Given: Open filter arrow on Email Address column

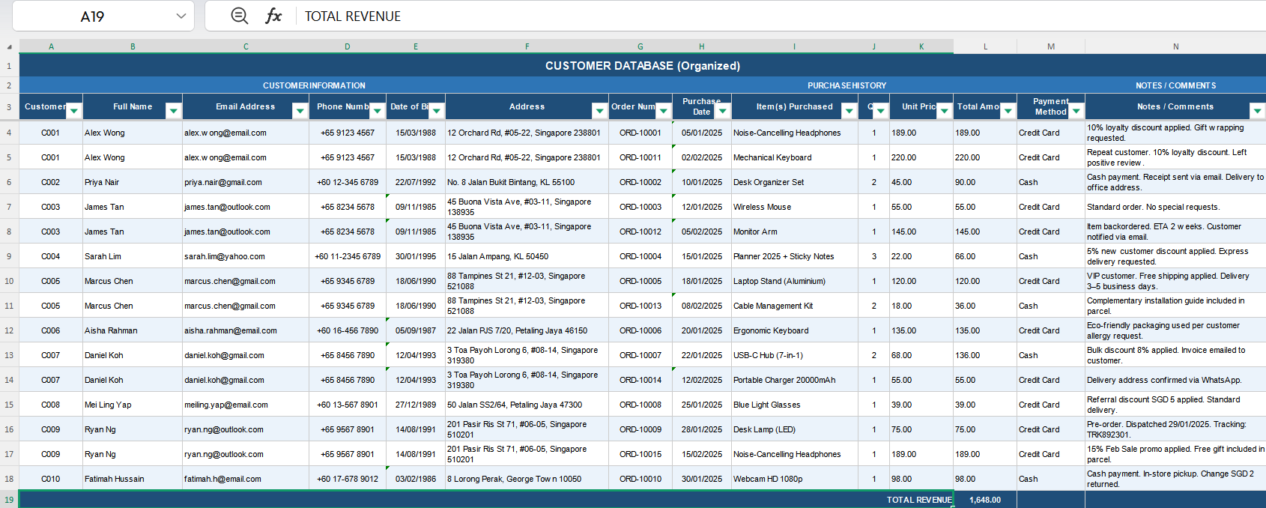Looking at the screenshot, I should [300, 111].
